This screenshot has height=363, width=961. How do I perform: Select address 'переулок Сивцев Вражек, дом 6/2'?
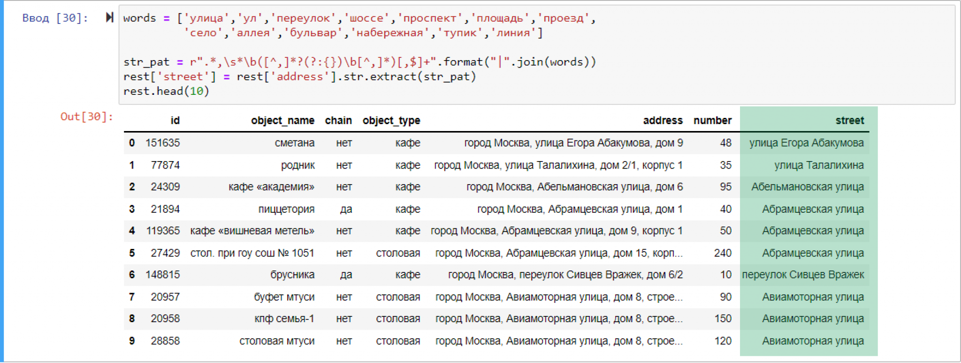coord(565,275)
